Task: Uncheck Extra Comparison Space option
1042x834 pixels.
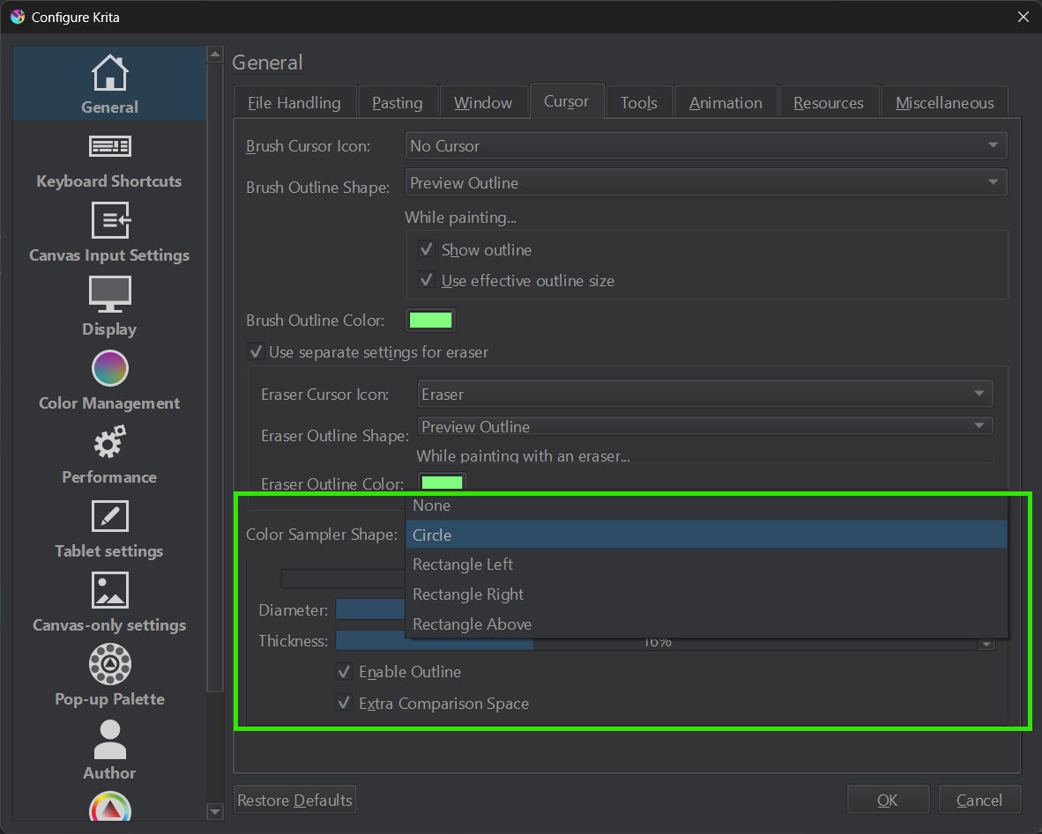Action: [x=344, y=704]
